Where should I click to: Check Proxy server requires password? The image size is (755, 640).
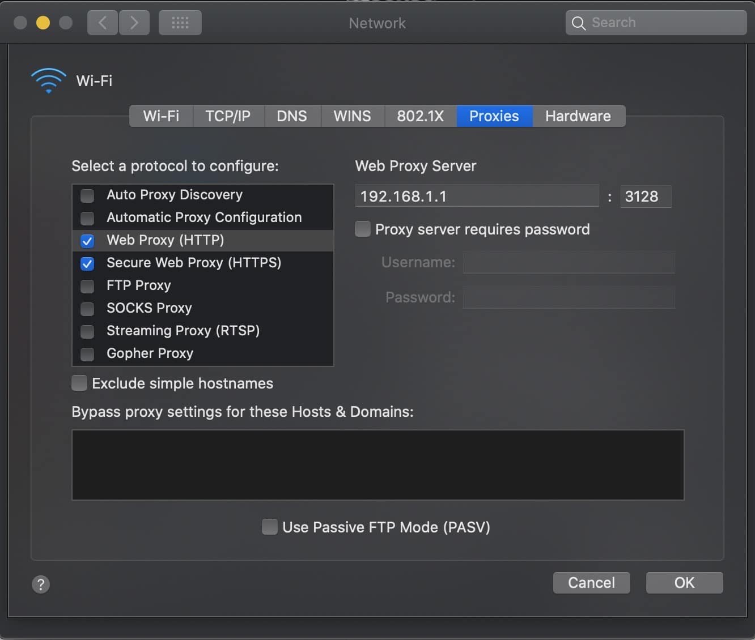tap(362, 229)
